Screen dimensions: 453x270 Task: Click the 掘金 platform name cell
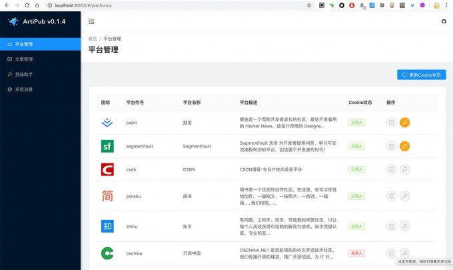point(187,123)
